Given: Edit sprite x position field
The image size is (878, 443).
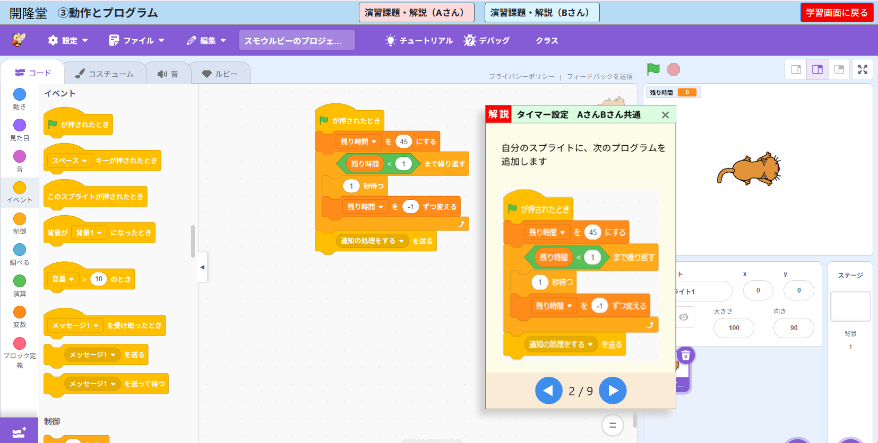Looking at the screenshot, I should point(758,290).
